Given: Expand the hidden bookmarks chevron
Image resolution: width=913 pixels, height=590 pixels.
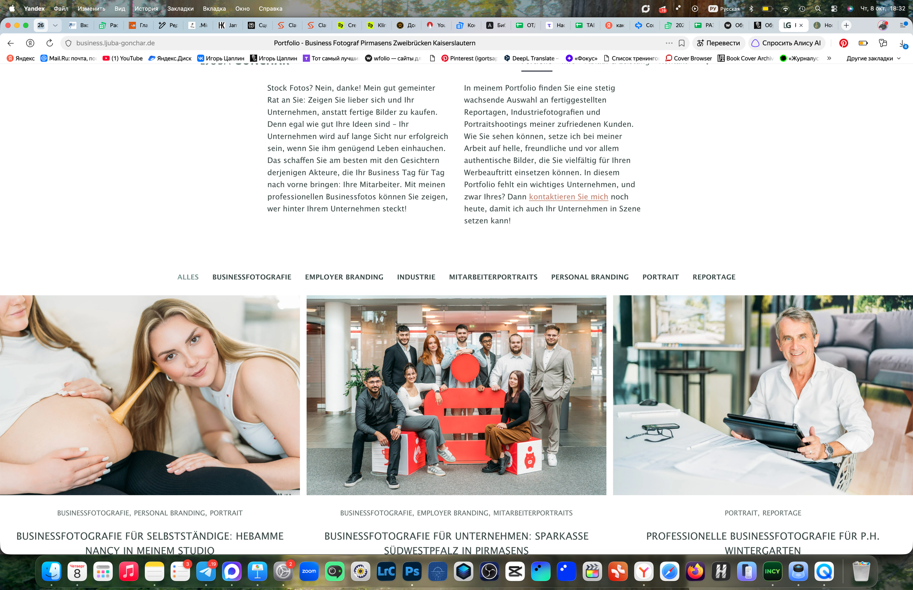Looking at the screenshot, I should 829,58.
